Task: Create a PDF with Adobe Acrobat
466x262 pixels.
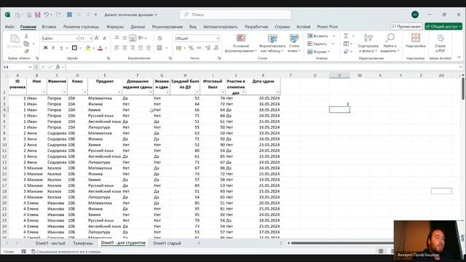Action: point(440,44)
